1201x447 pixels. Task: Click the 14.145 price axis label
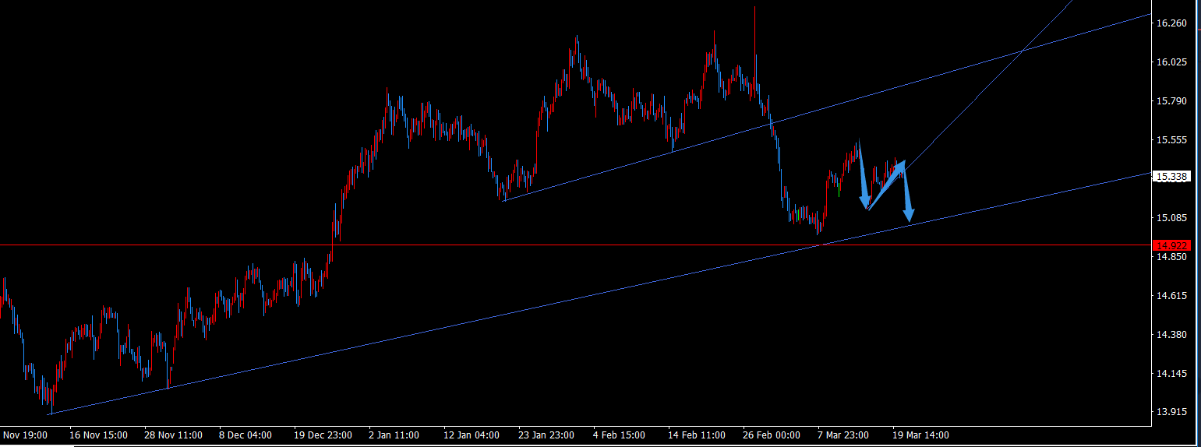pos(1172,374)
